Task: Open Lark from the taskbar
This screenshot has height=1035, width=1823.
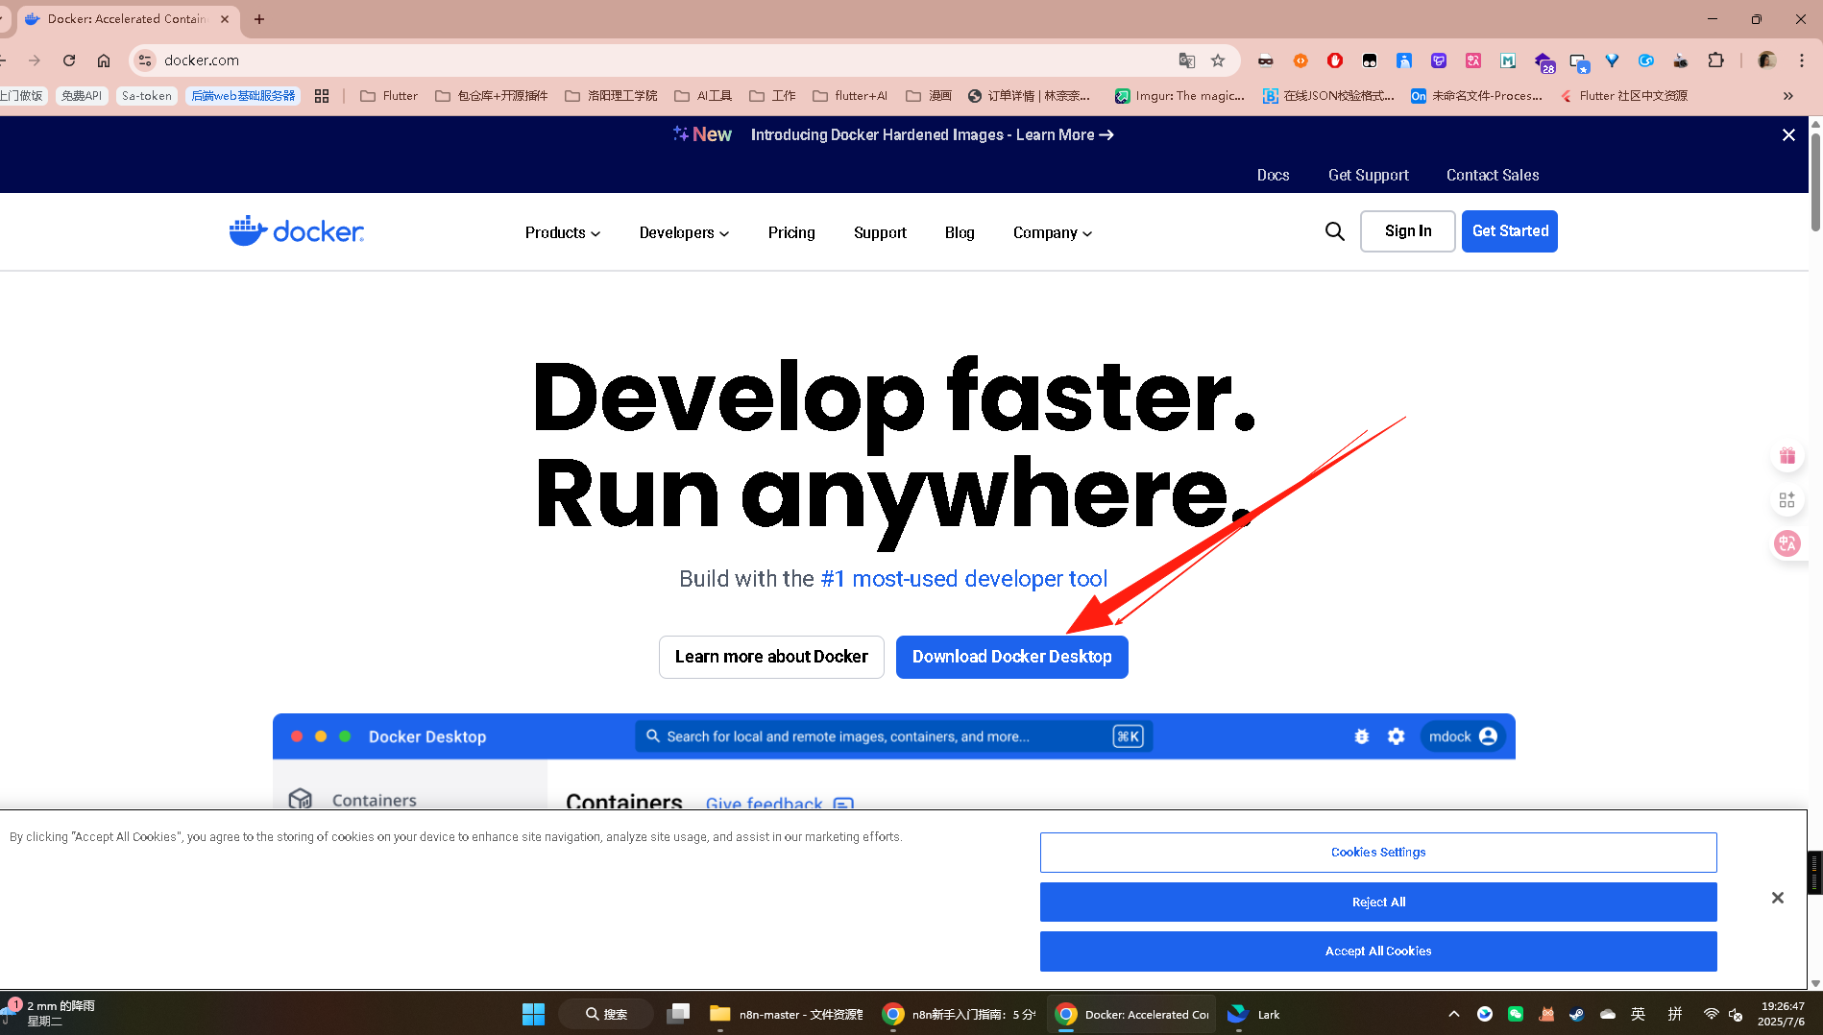Action: 1253,1014
